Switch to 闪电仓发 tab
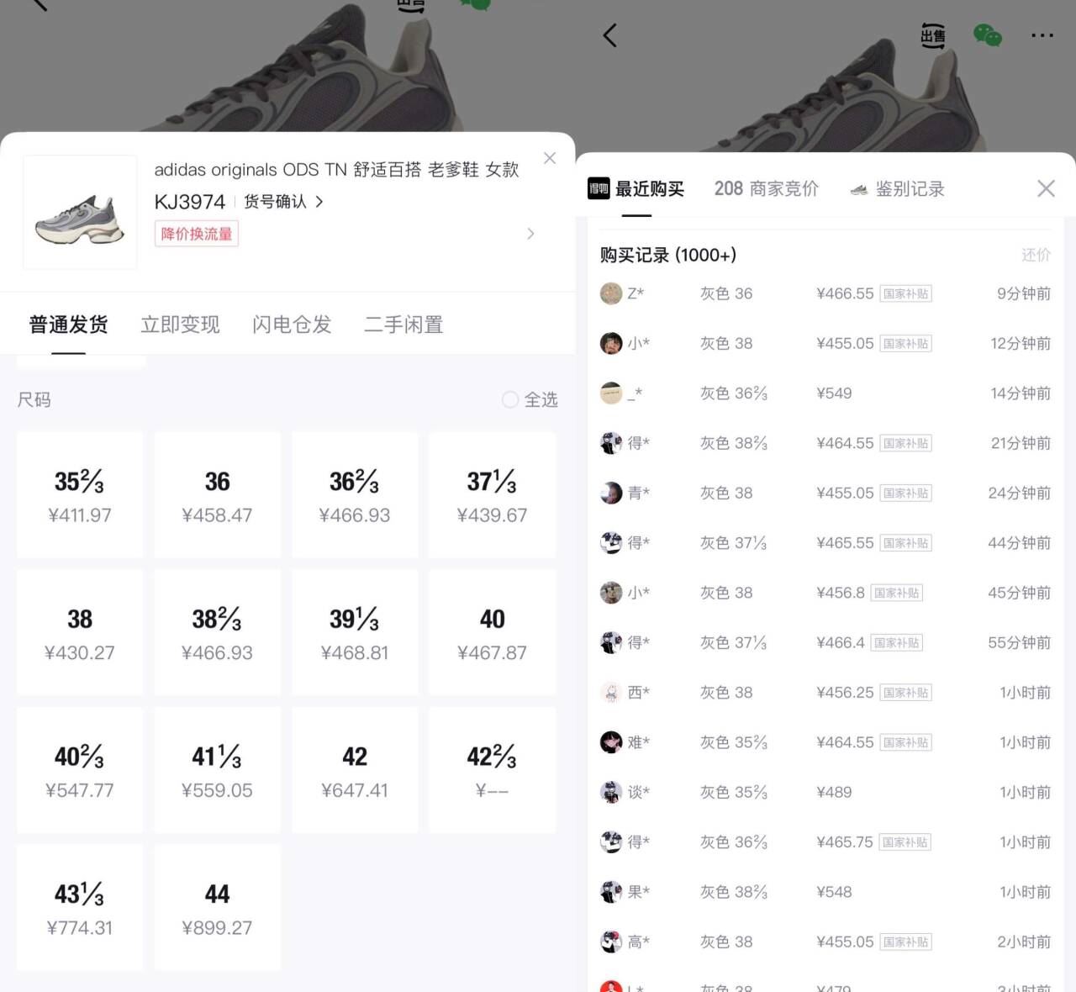This screenshot has width=1076, height=992. coord(292,325)
